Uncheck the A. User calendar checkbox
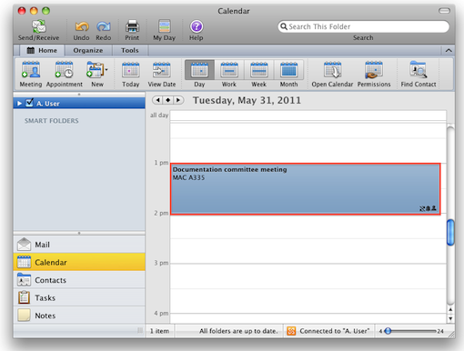 (29, 103)
